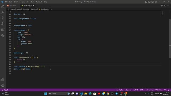Click the Visual Studio Code taskbar icon
This screenshot has width=171, height=96.
click(81, 94)
